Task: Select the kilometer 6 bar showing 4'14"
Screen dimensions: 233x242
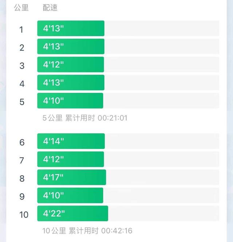Action: 71,141
